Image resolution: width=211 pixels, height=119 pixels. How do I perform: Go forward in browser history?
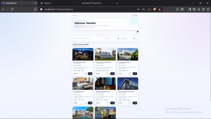pyautogui.click(x=8, y=9)
